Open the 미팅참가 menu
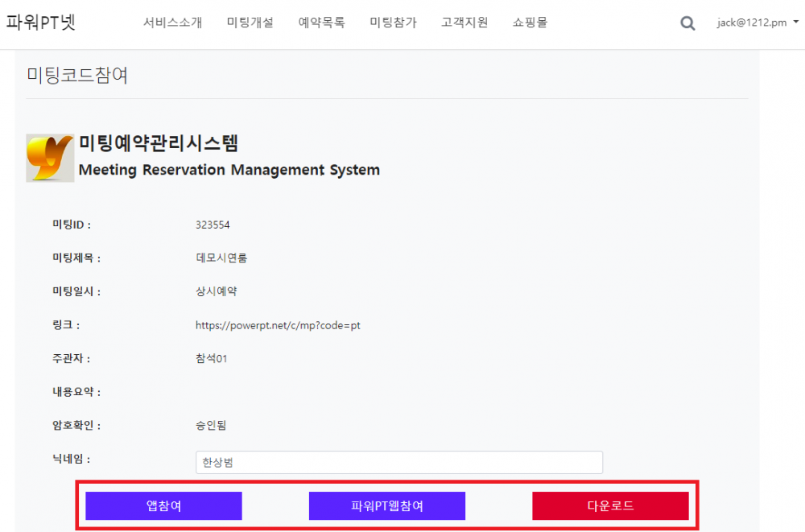 click(x=394, y=23)
